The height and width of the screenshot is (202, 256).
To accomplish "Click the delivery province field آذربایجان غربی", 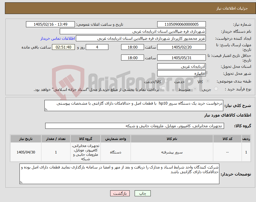I will [x=181, y=66].
